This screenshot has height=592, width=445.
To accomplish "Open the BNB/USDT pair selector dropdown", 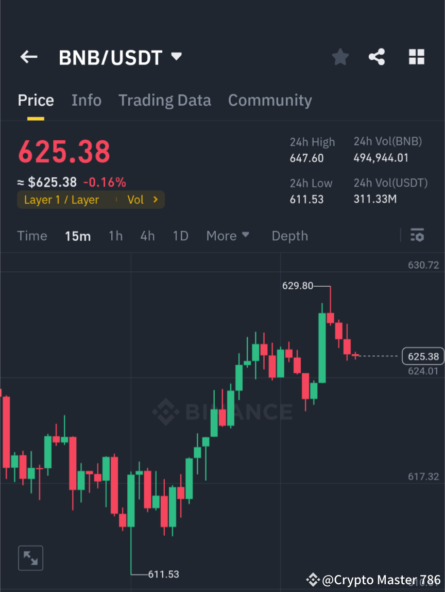I will click(175, 57).
